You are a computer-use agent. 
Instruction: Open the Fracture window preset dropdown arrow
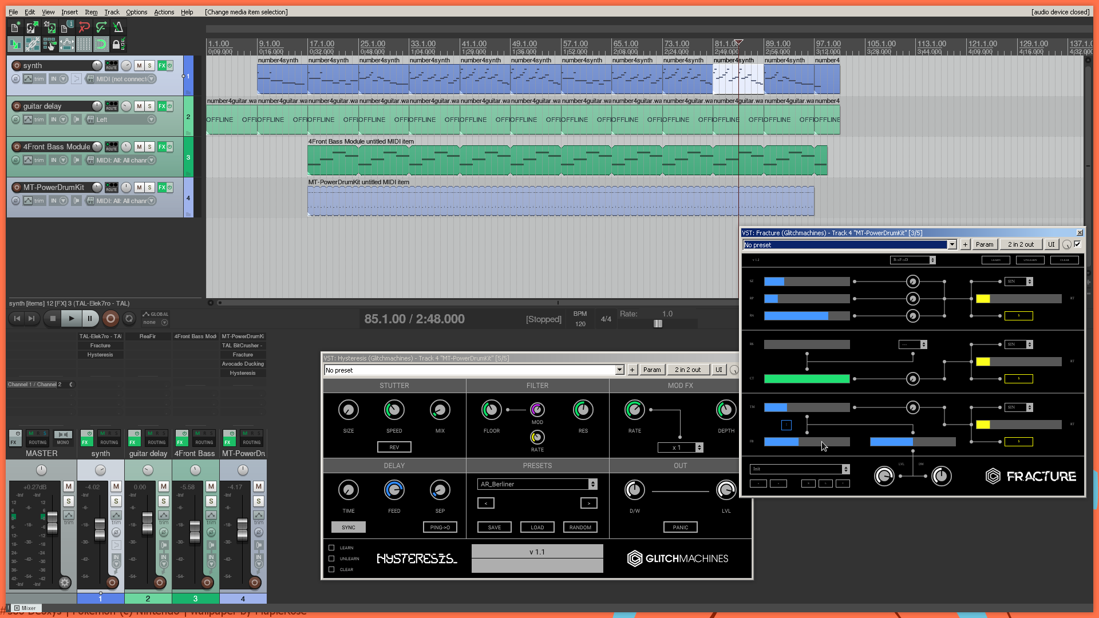pos(952,245)
